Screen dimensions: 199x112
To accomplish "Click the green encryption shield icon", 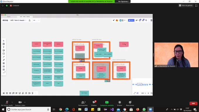I will pyautogui.click(x=7, y=6).
